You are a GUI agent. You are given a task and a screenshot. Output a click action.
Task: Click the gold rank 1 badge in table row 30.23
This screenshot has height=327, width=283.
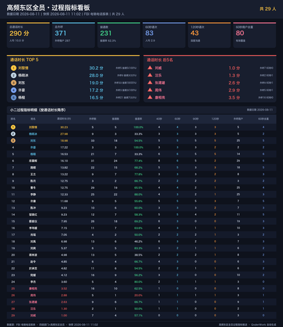tap(13, 127)
